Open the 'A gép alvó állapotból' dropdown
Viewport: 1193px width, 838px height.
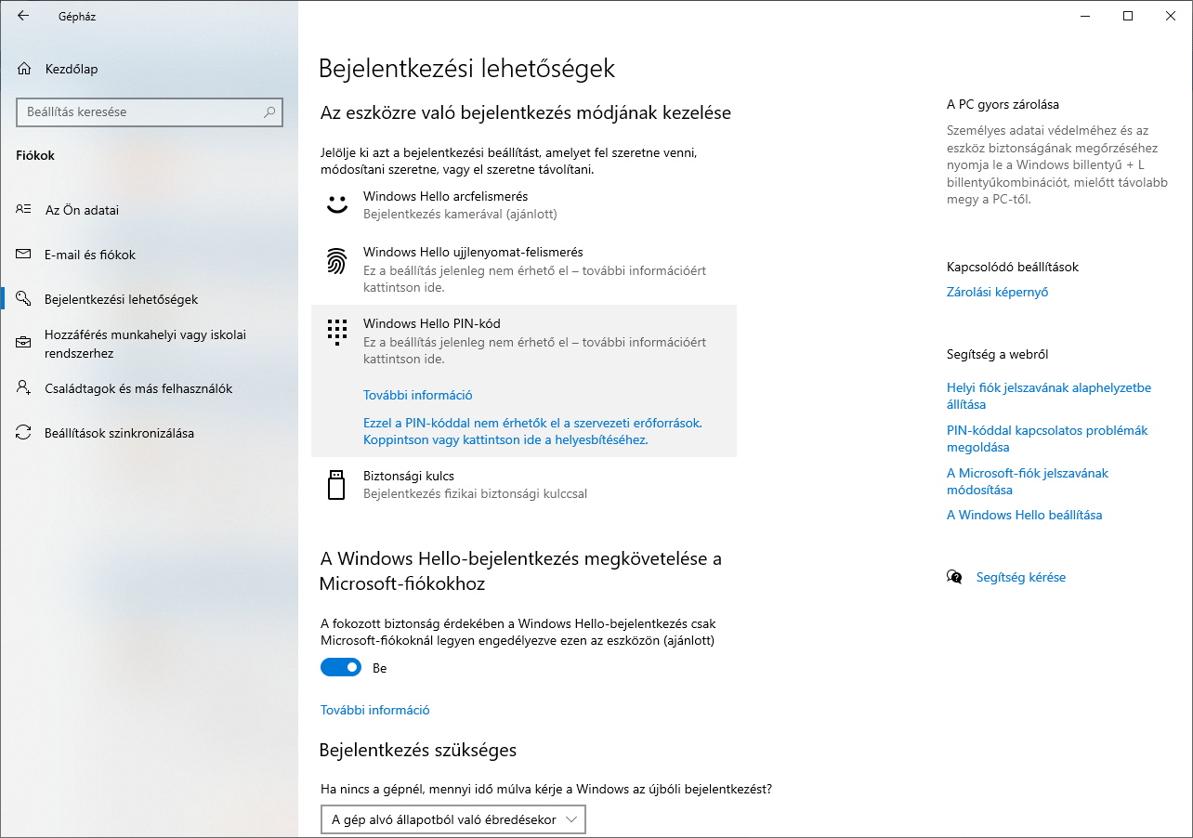click(453, 819)
